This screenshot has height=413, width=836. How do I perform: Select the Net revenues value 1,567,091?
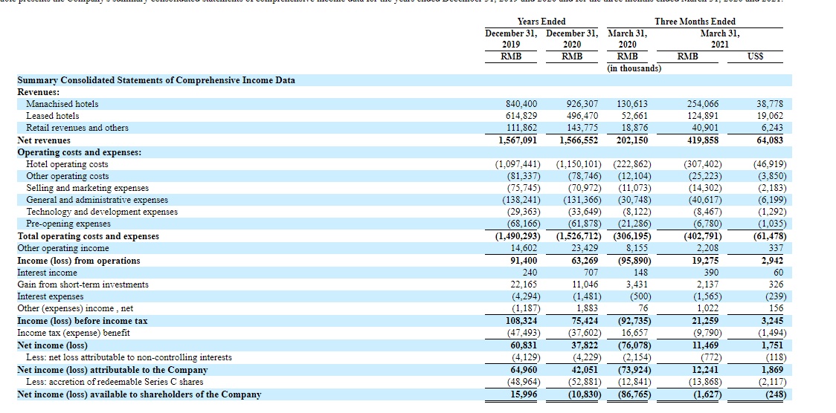click(x=517, y=140)
